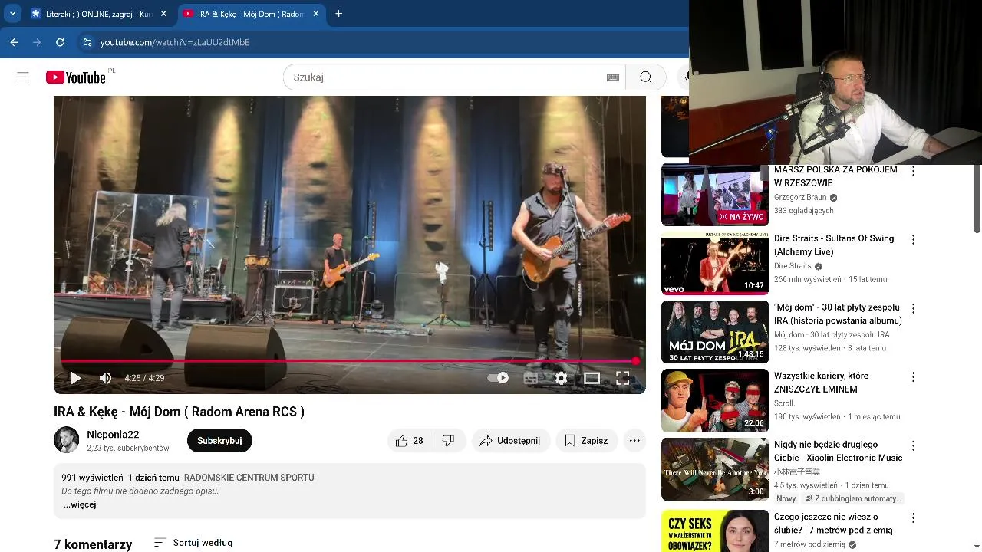Like the video with thumbs up
This screenshot has height=552, width=982.
coord(410,441)
